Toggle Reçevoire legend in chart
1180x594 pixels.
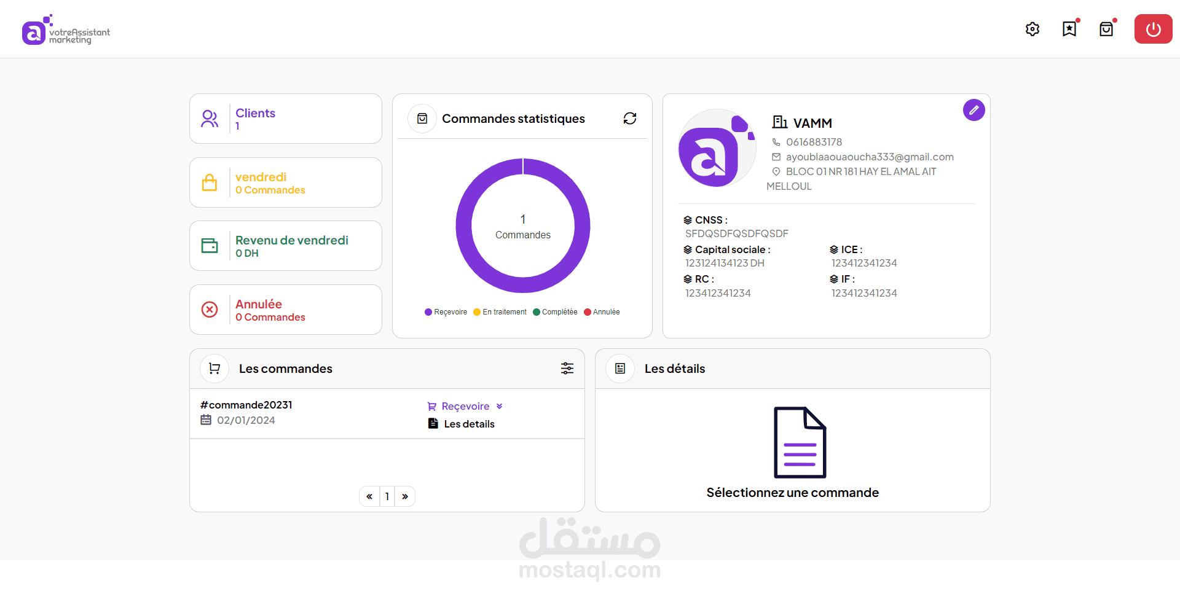pyautogui.click(x=446, y=312)
